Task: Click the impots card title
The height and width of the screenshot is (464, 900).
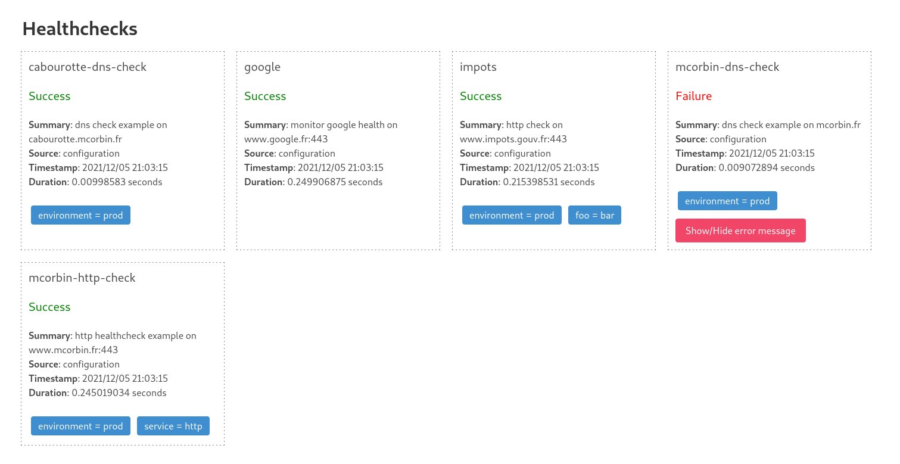Action: (478, 67)
